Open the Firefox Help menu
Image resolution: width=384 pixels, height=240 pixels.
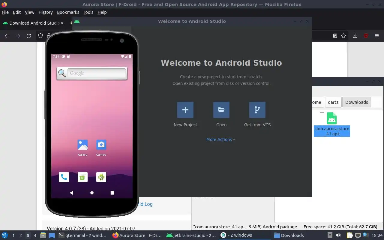click(x=102, y=12)
